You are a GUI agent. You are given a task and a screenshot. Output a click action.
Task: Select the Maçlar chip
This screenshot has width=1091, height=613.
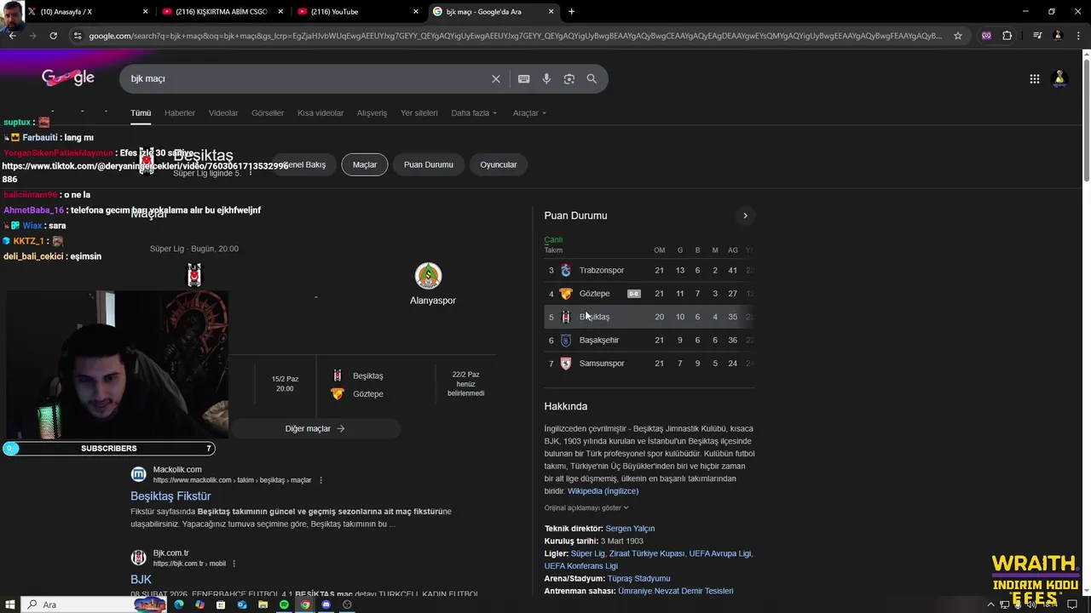pyautogui.click(x=365, y=164)
